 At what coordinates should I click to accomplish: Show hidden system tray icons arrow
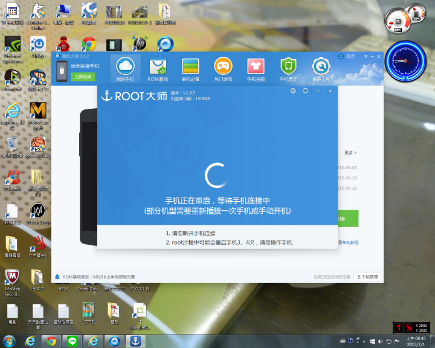pyautogui.click(x=364, y=341)
